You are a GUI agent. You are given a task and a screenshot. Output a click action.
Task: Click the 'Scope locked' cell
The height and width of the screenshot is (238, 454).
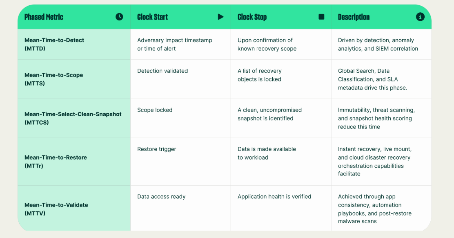coord(155,110)
